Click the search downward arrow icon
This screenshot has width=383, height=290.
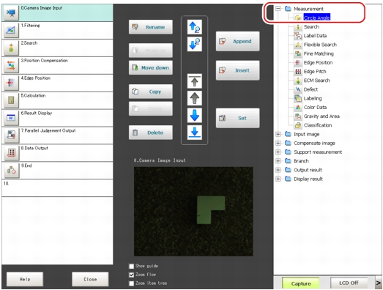pos(195,44)
